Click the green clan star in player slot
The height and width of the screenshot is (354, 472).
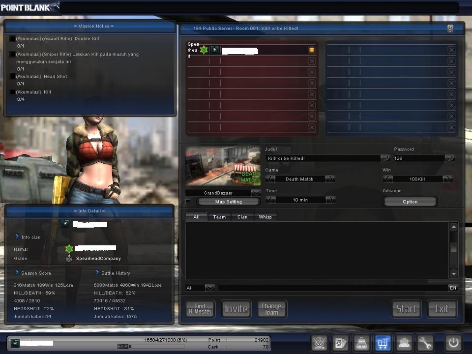(x=204, y=50)
